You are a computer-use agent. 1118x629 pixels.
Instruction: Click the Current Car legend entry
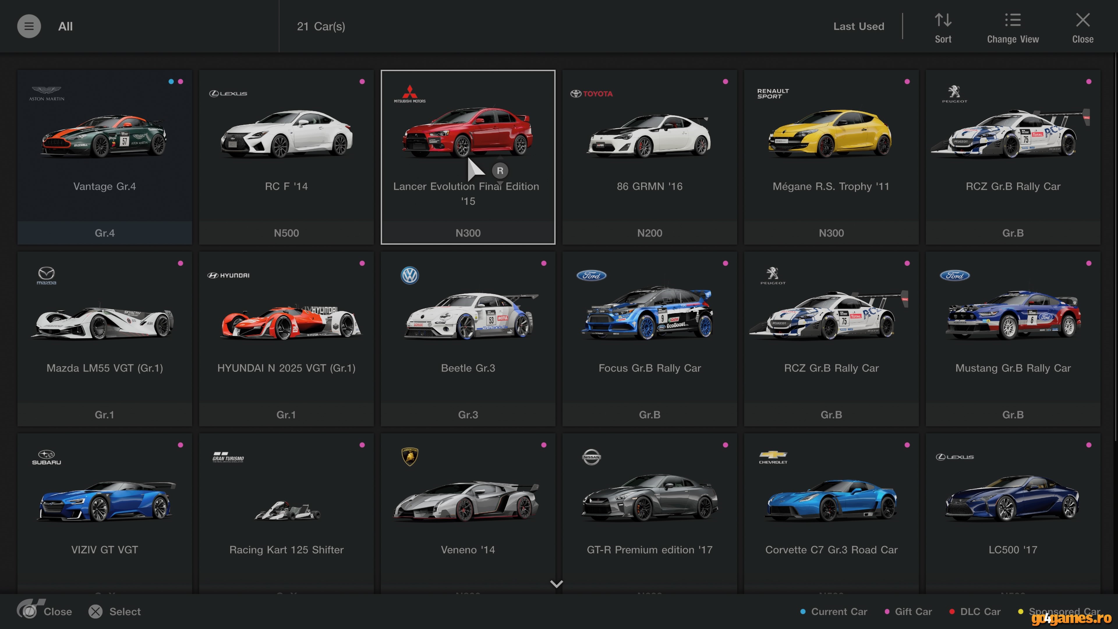[x=833, y=611]
